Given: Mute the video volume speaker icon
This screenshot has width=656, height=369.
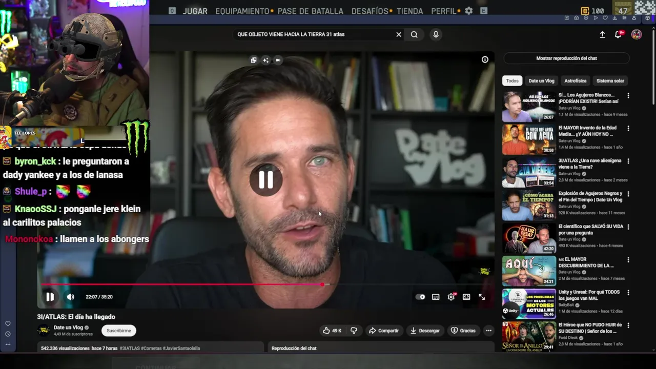Looking at the screenshot, I should coord(71,297).
